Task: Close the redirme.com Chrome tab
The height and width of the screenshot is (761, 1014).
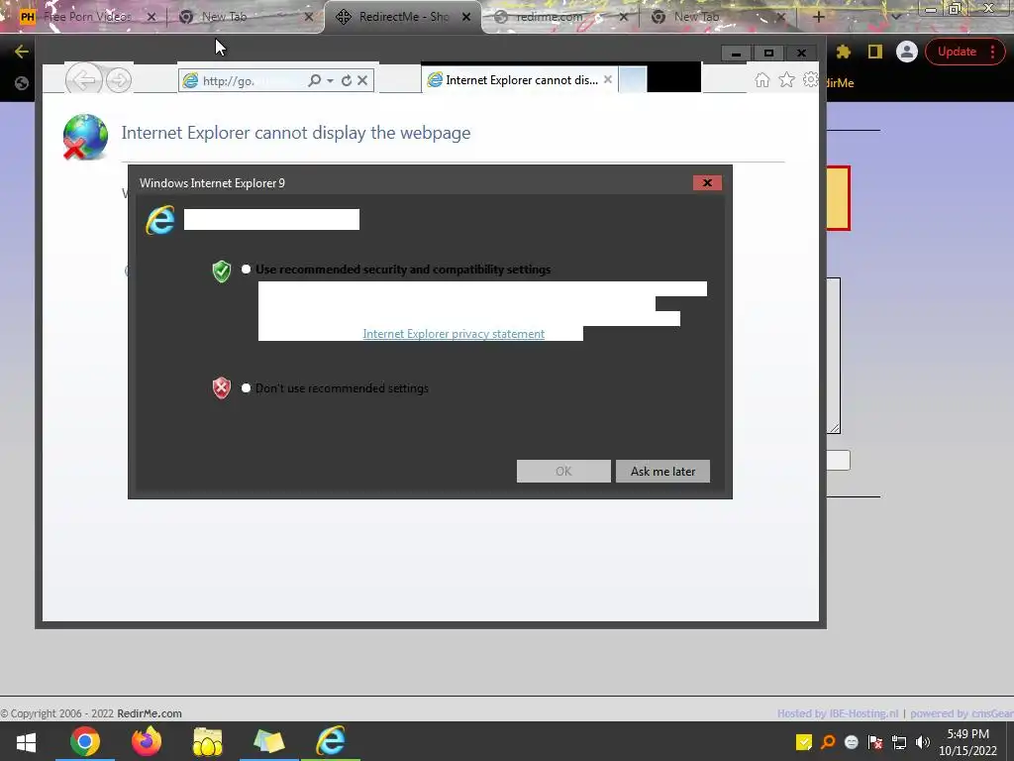Action: pyautogui.click(x=624, y=18)
